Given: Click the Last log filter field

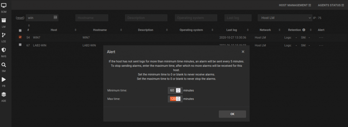Looking at the screenshot, I should [238, 18].
